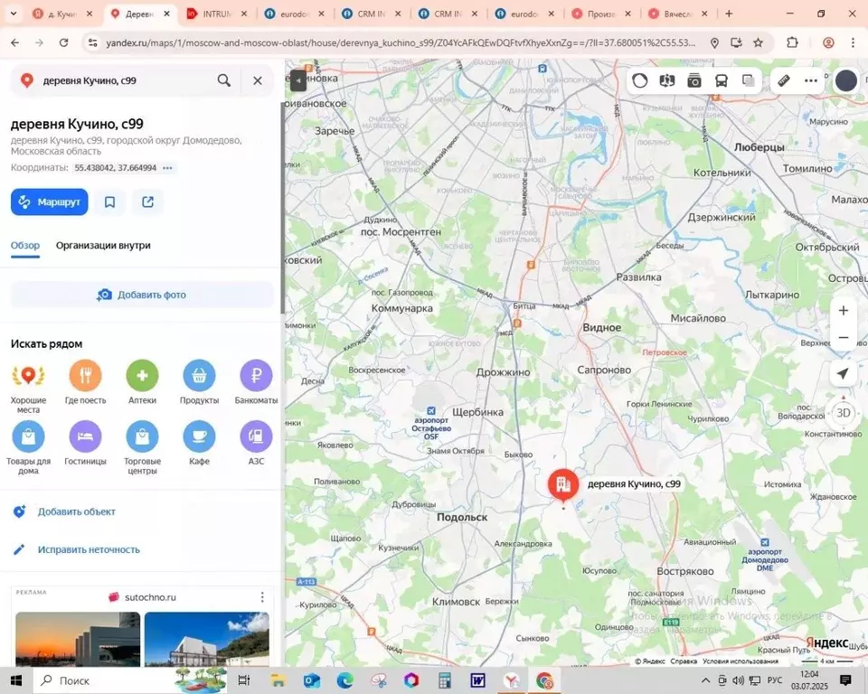868x694 pixels.
Task: Open right sutochno ad photo
Action: [x=207, y=639]
